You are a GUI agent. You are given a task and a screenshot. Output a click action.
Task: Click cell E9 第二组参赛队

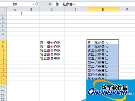103,46
